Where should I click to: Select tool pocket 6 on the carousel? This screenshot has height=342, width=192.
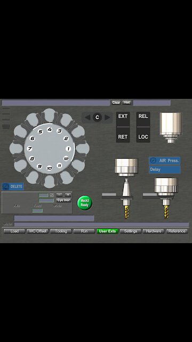[x=33, y=138]
